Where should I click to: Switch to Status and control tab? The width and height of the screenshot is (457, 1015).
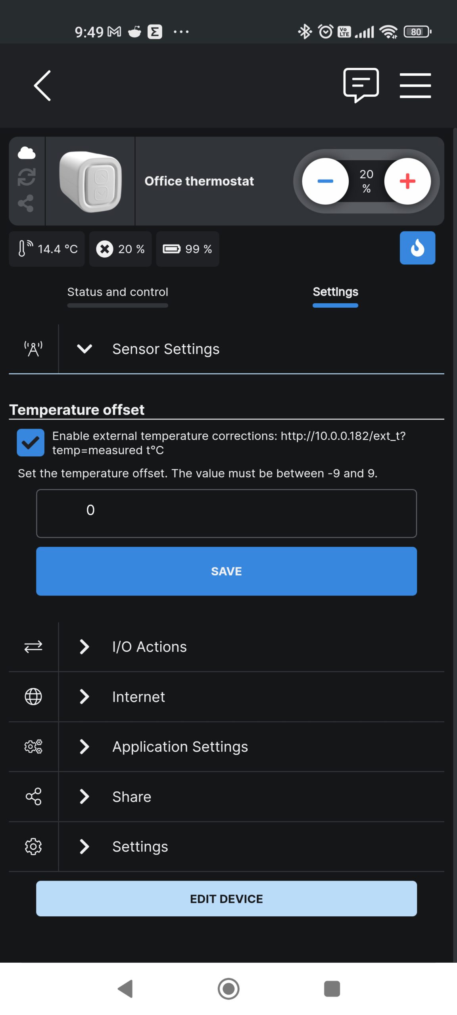pyautogui.click(x=117, y=292)
